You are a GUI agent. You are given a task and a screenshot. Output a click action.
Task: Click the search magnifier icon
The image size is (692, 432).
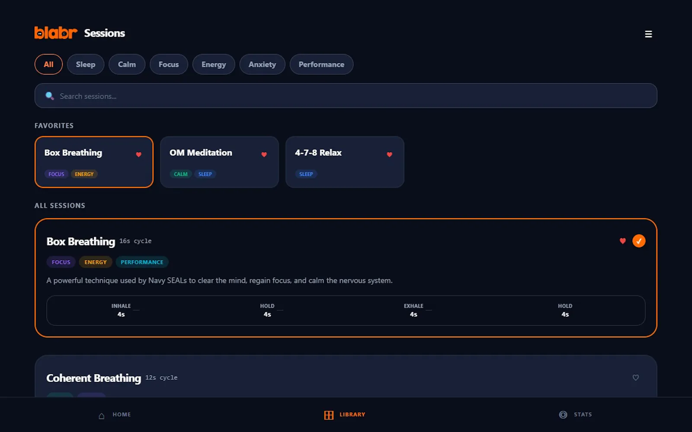pyautogui.click(x=50, y=96)
